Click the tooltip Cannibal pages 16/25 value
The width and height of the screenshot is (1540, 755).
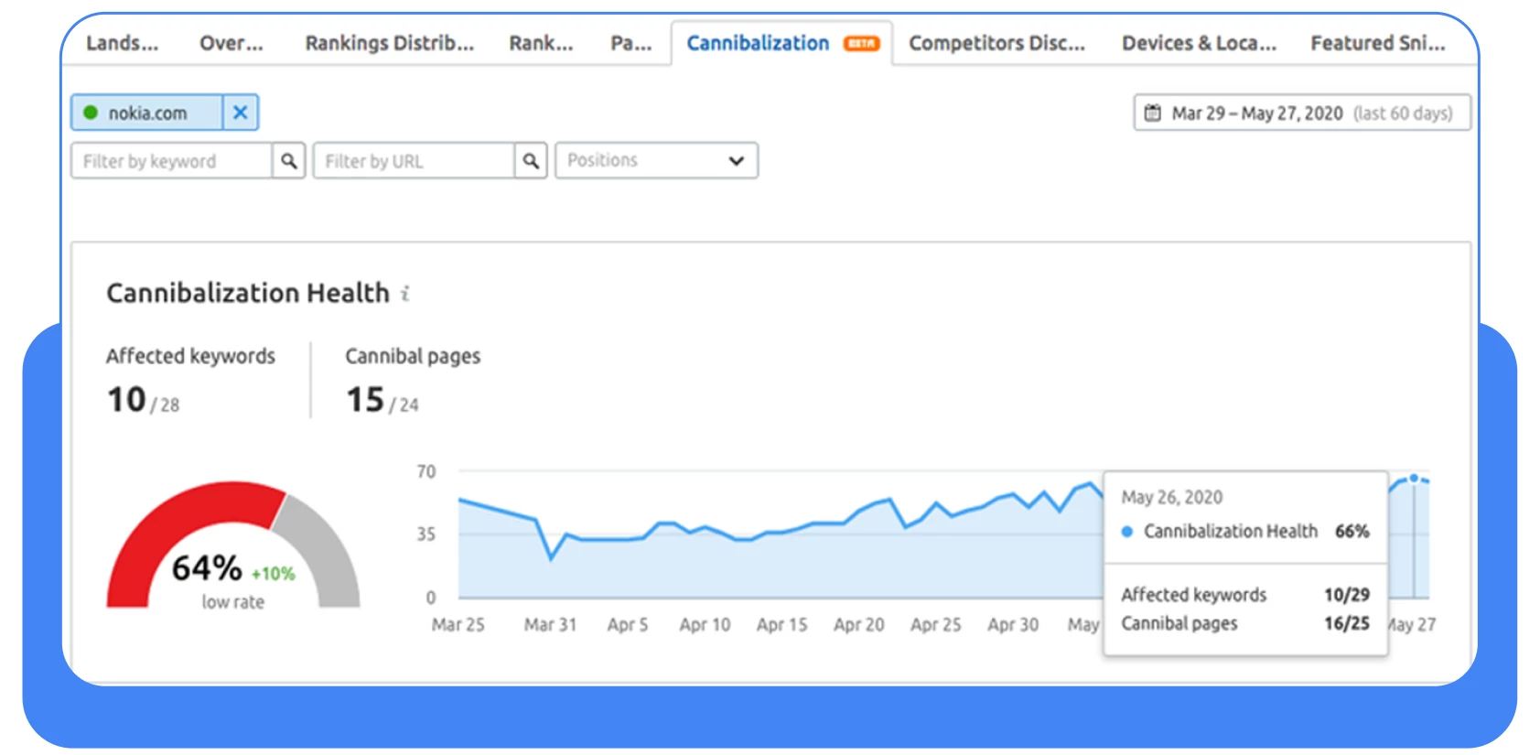click(1347, 623)
